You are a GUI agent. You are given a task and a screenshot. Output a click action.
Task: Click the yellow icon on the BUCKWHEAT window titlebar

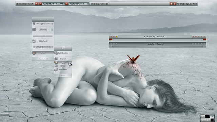coord(117,37)
